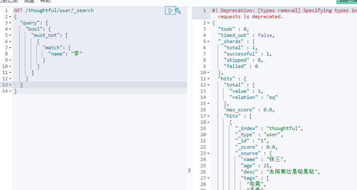
Task: Send the request with the play icon
Action: click(x=170, y=10)
